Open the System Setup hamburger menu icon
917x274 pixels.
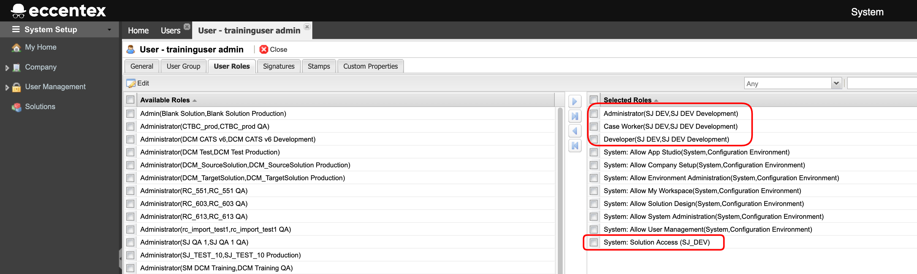16,29
